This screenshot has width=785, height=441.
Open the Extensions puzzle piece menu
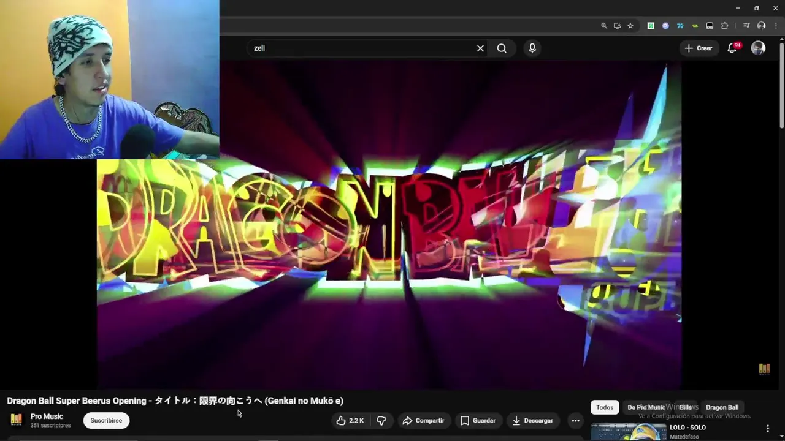[725, 26]
